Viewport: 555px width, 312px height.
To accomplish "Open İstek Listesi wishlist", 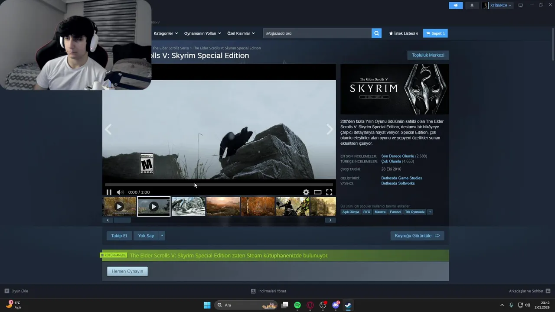I will 404,33.
